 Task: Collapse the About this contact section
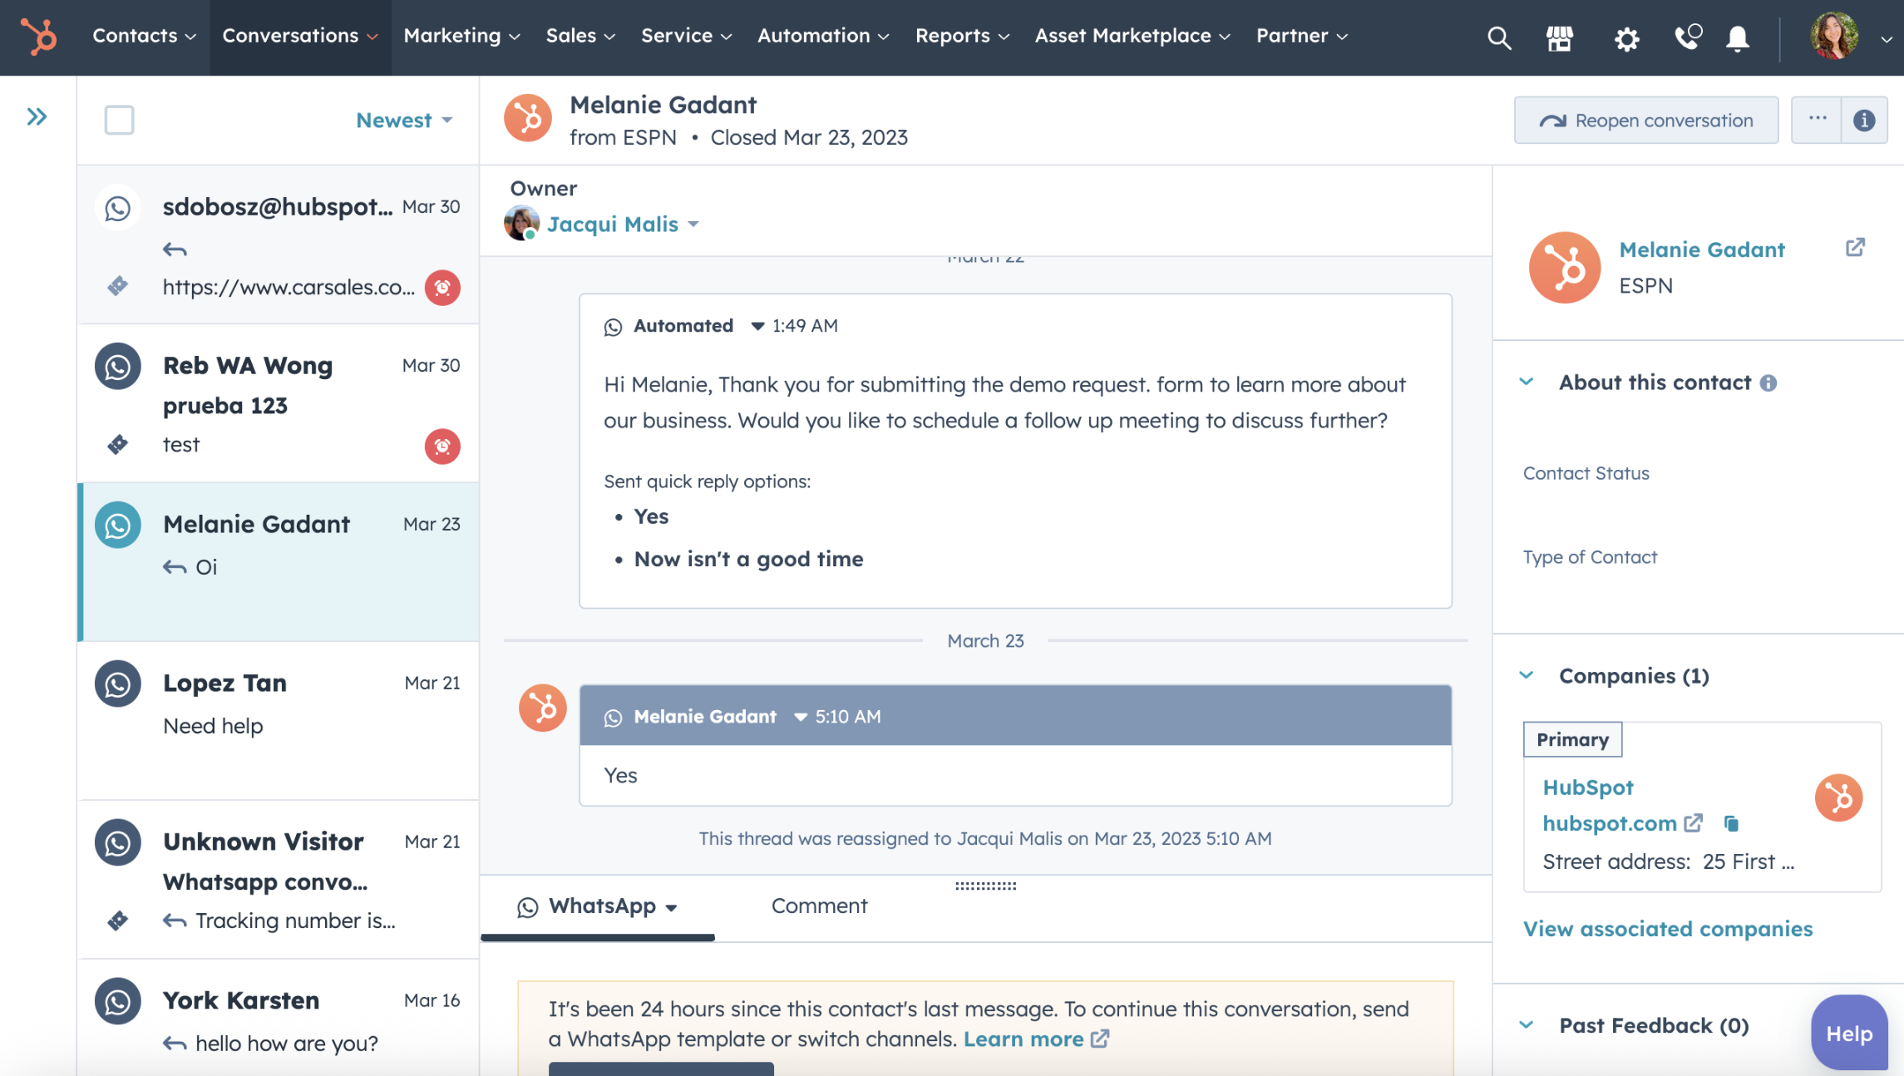click(x=1527, y=382)
